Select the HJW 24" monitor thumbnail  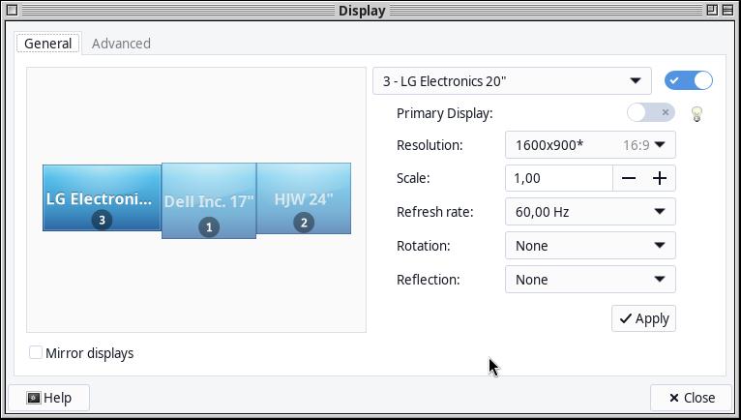[x=304, y=198]
